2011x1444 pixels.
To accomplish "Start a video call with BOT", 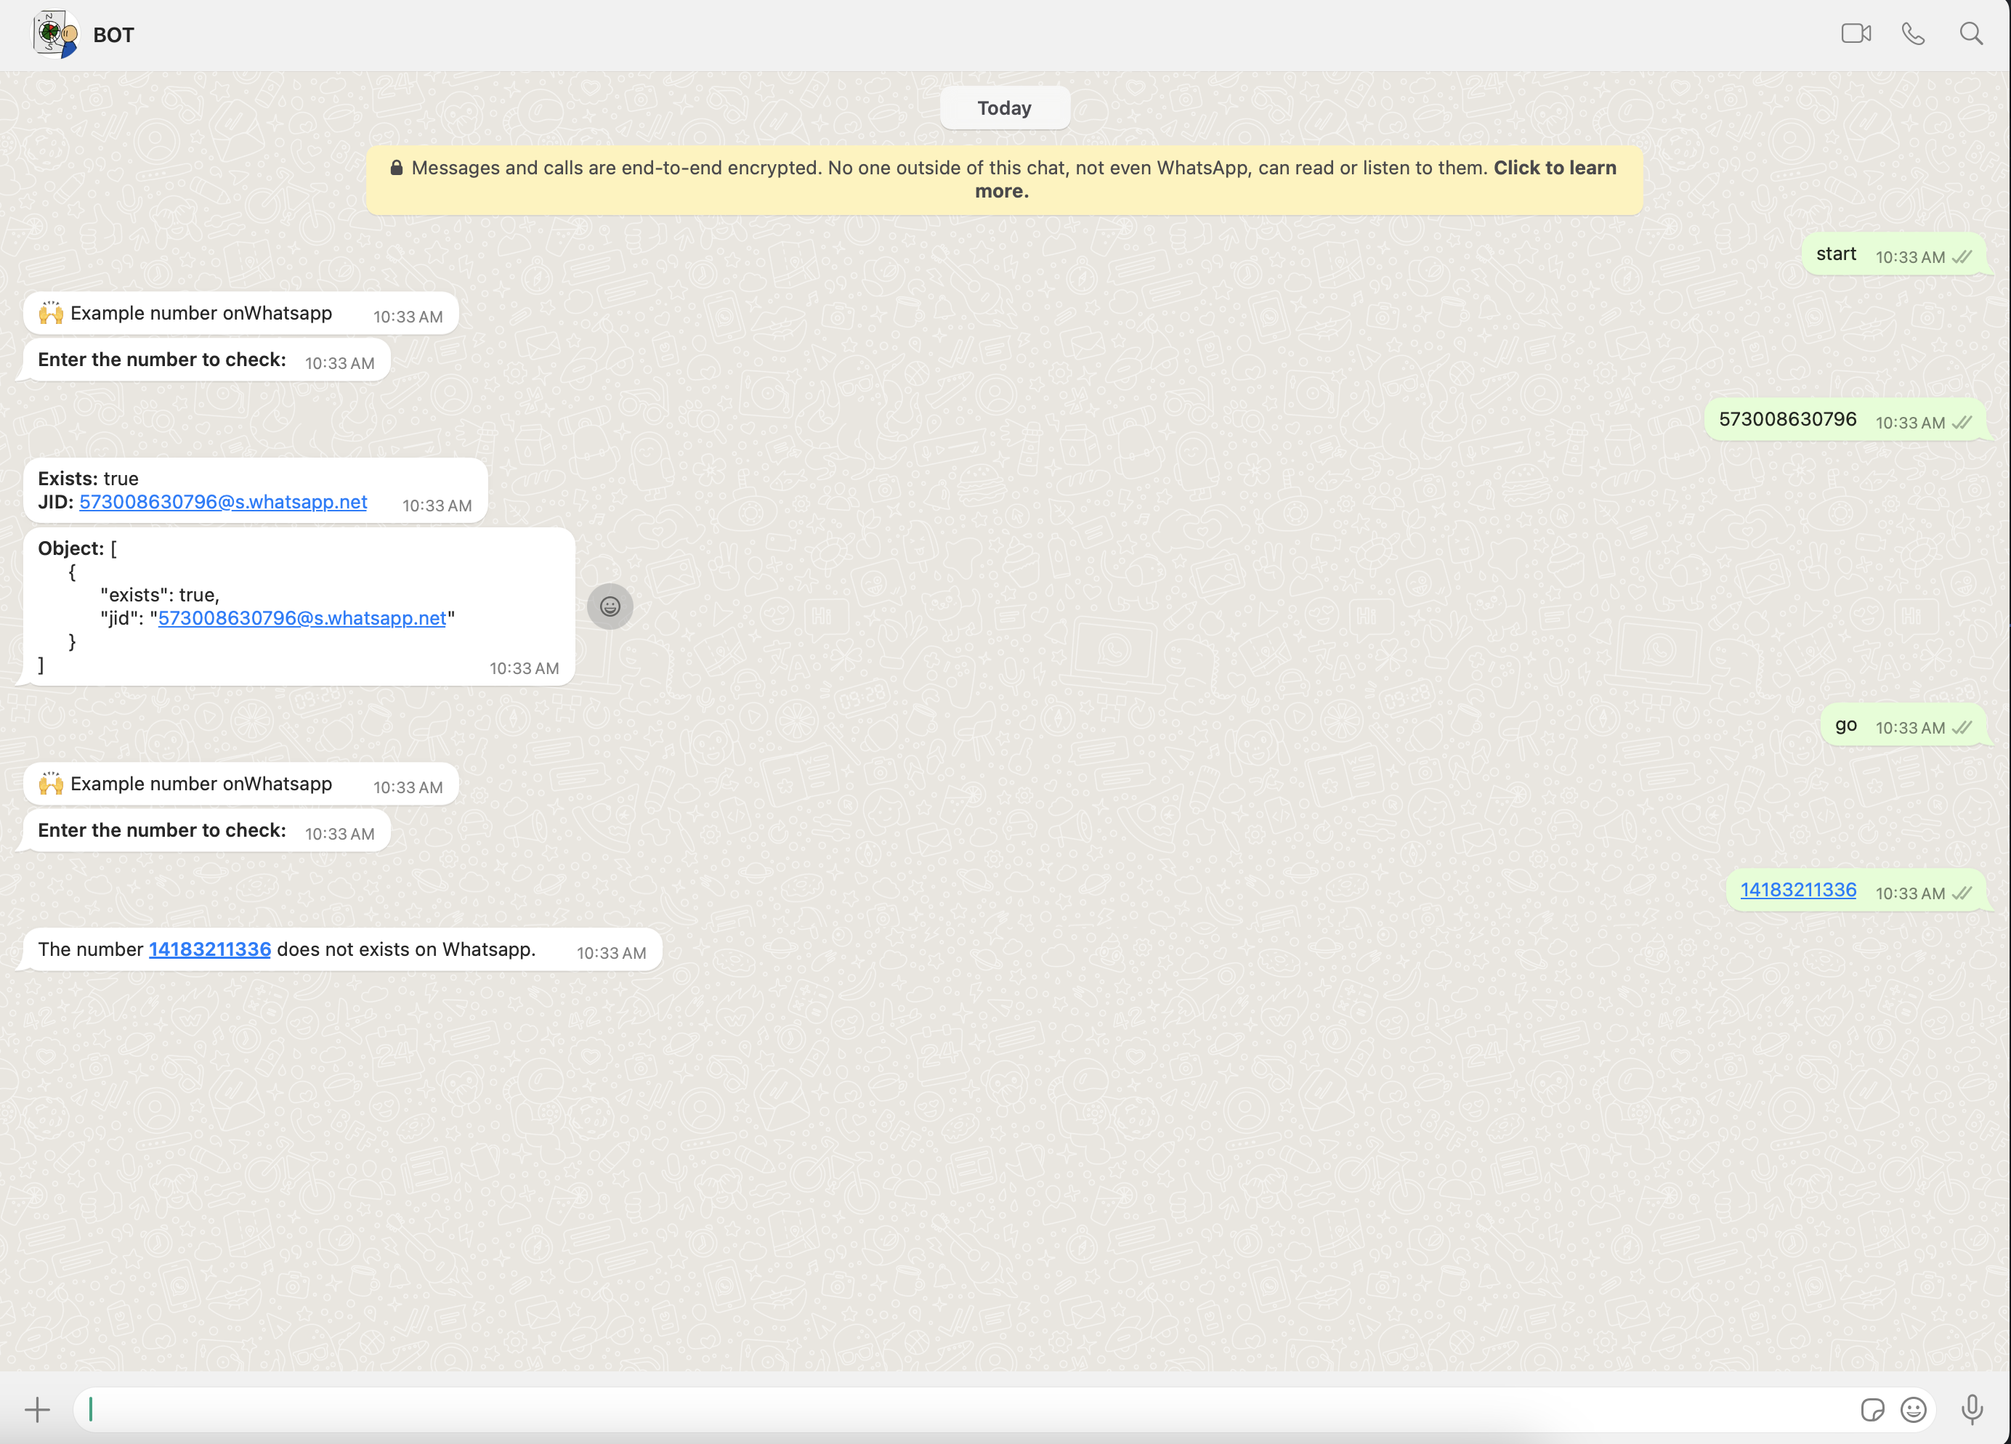I will point(1856,33).
